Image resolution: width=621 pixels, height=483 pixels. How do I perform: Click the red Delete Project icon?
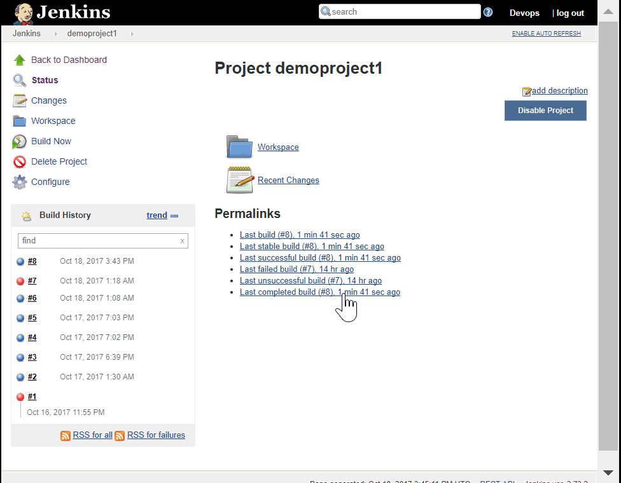pos(19,162)
